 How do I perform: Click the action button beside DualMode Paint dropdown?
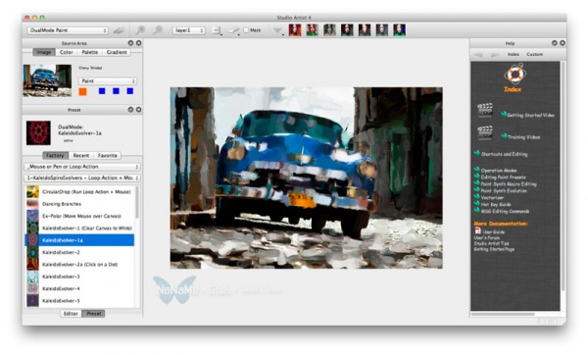(119, 30)
